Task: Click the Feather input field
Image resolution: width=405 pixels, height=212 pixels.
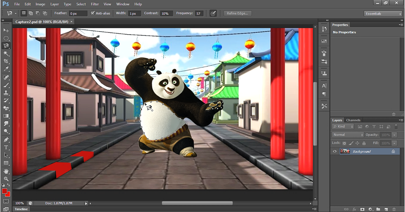Action: pos(79,14)
